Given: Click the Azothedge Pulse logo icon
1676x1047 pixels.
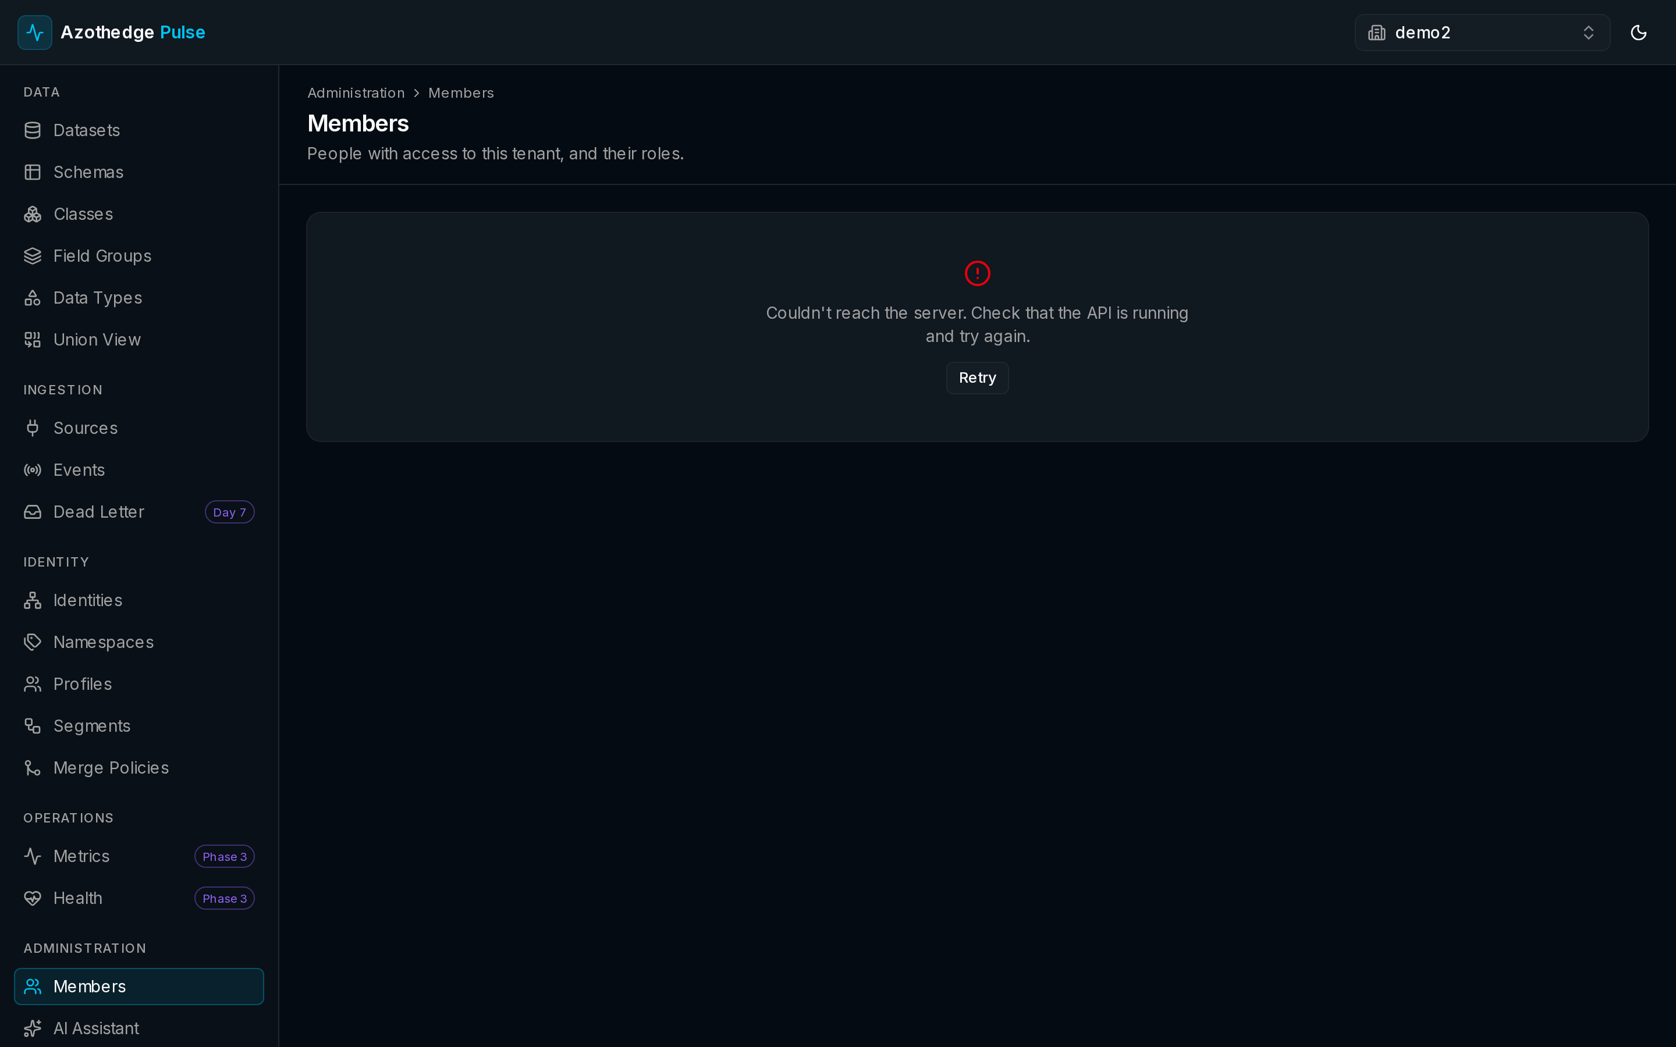Looking at the screenshot, I should pos(35,33).
